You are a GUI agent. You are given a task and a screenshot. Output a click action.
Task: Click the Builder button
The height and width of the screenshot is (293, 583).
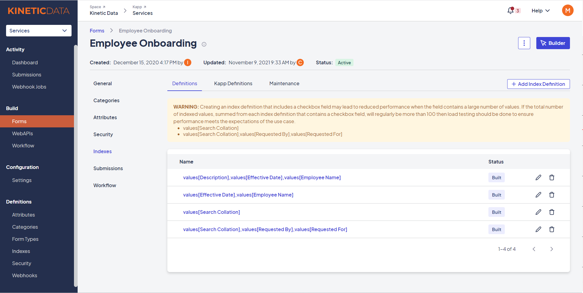click(553, 43)
